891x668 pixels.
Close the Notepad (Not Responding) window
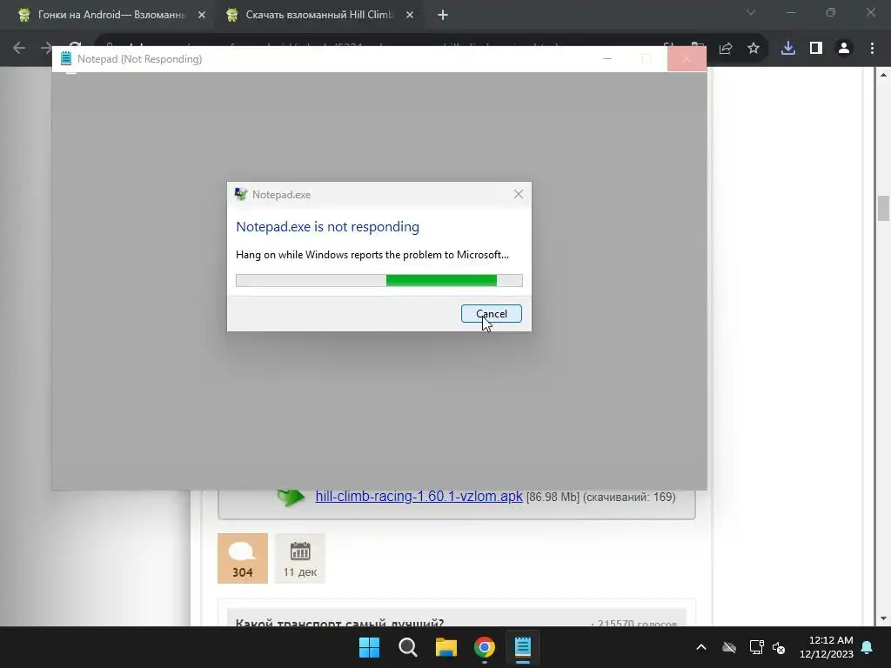[687, 58]
